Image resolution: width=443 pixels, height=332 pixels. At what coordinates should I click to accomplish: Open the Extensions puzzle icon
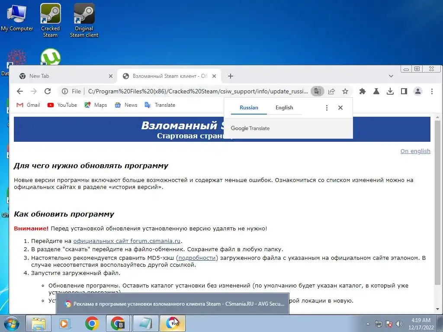[362, 91]
